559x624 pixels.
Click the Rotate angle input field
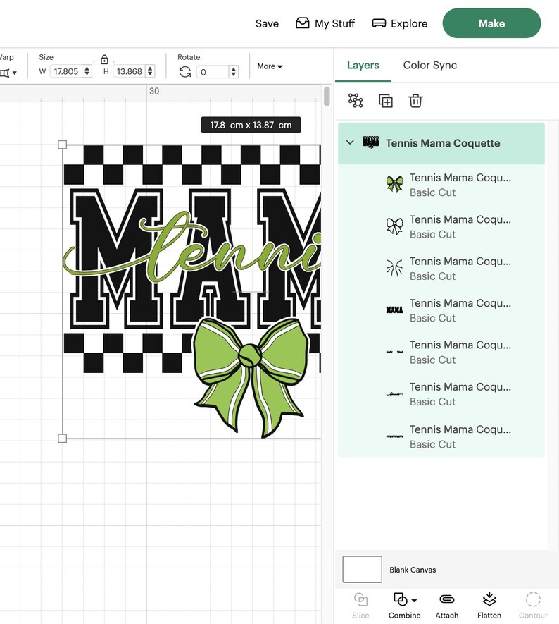click(213, 72)
